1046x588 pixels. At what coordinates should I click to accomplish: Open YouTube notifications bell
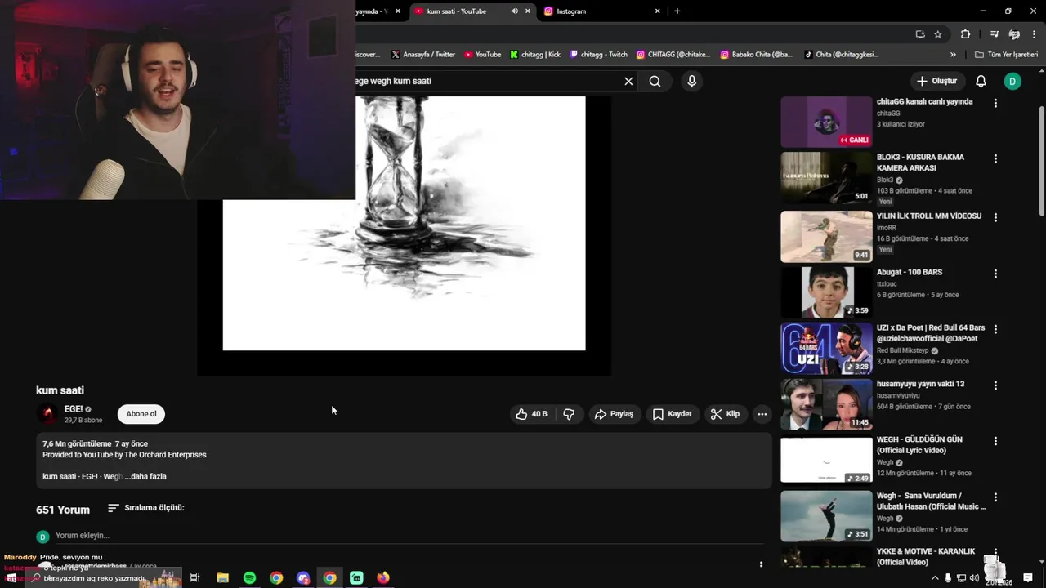point(981,81)
